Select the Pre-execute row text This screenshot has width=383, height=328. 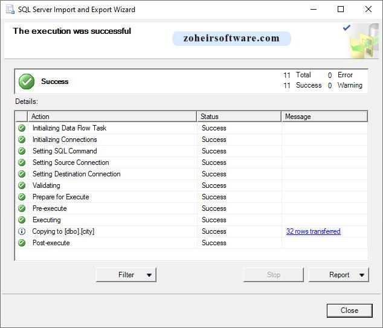pyautogui.click(x=50, y=208)
